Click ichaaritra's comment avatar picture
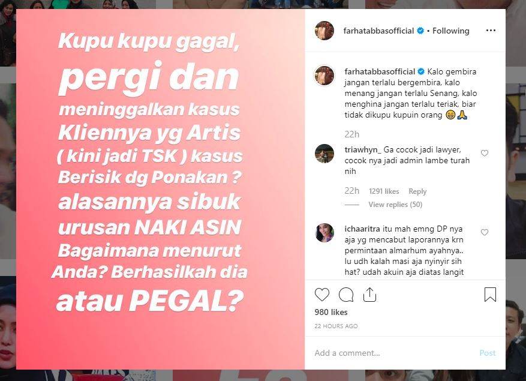Viewport: 526px width, 381px height. (324, 233)
